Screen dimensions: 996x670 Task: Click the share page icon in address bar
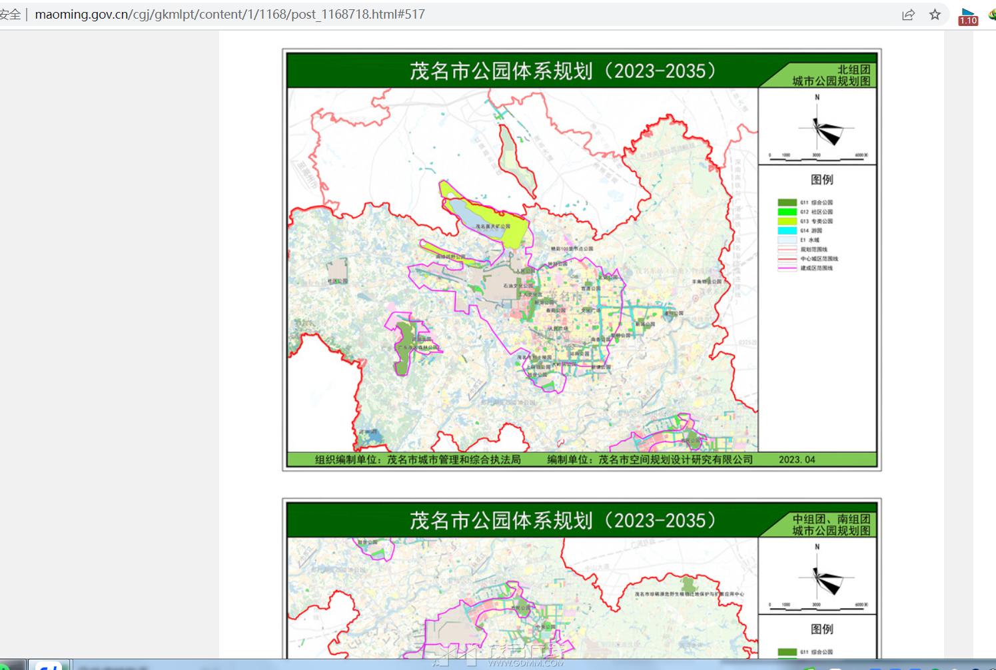tap(908, 15)
